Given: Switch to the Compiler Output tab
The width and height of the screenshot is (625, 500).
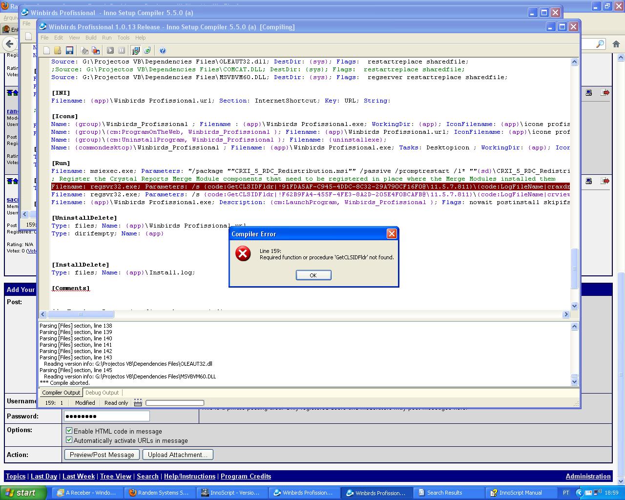Looking at the screenshot, I should tap(61, 393).
